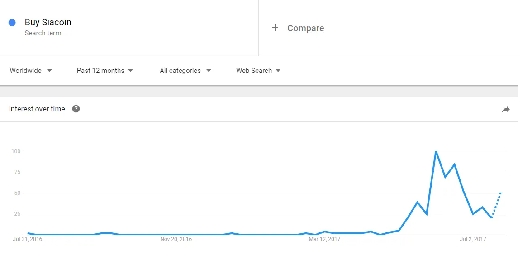Select the Nov 20, 2016 axis label
Screen dimensions: 518x256
pos(176,239)
